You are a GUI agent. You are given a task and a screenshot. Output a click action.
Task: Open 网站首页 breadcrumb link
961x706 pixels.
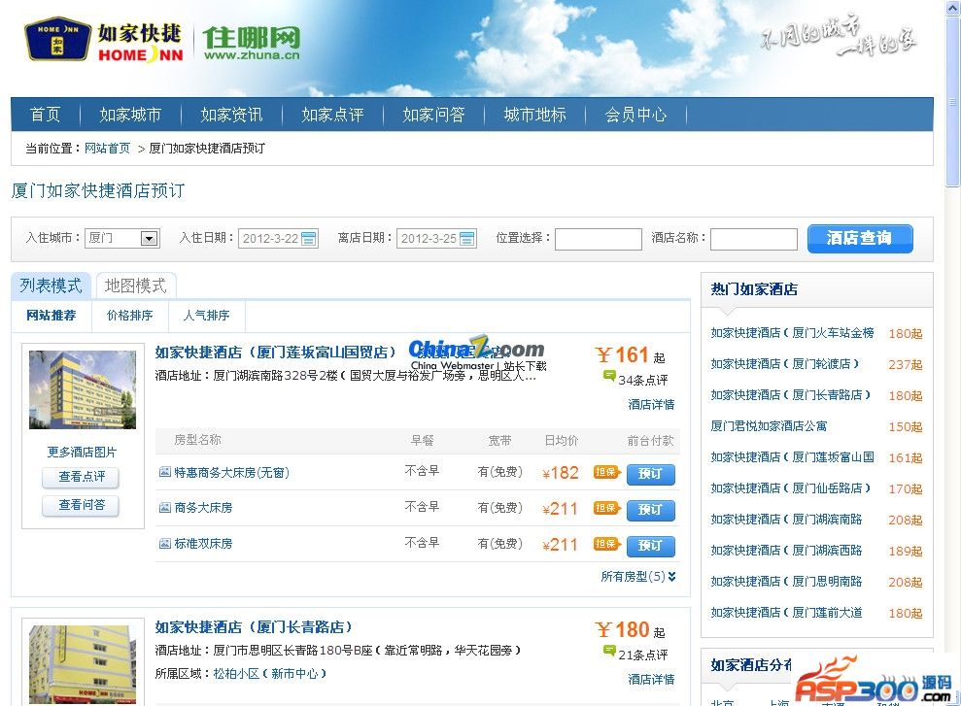tap(107, 149)
